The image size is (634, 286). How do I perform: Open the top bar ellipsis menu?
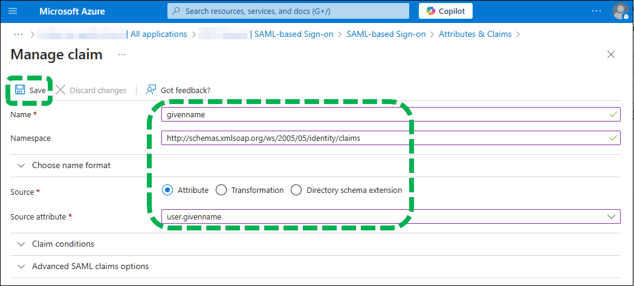(x=597, y=11)
